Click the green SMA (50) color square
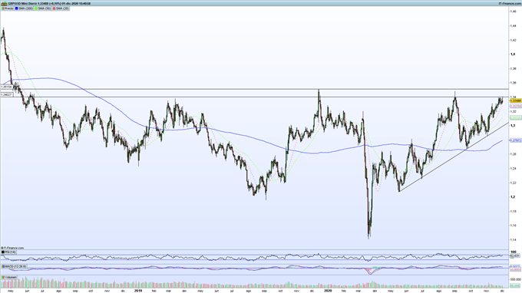Viewport: 522px width, 293px height. coord(36,8)
